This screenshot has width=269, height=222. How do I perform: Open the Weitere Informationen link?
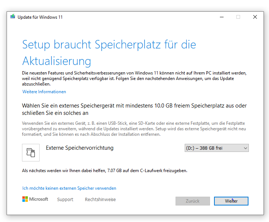[x=44, y=92]
